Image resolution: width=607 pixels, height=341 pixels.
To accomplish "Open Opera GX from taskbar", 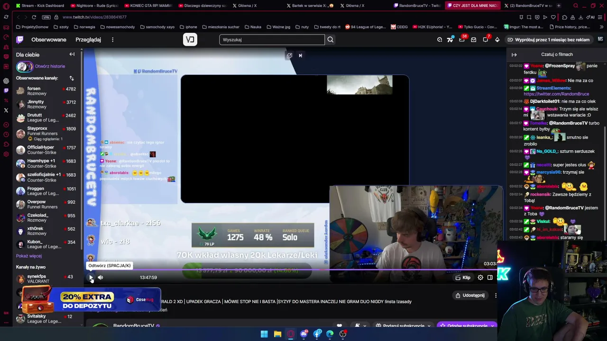I will pyautogui.click(x=291, y=334).
